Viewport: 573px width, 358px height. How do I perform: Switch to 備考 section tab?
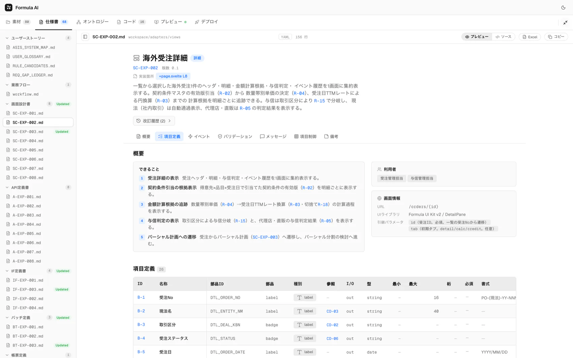tap(331, 137)
